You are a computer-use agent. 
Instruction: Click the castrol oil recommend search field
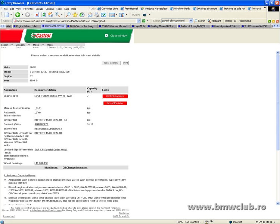point(175,21)
